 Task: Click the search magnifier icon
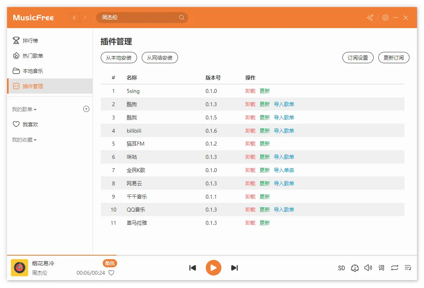click(182, 18)
